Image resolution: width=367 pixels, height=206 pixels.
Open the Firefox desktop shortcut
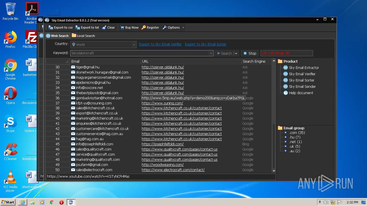pos(10,39)
